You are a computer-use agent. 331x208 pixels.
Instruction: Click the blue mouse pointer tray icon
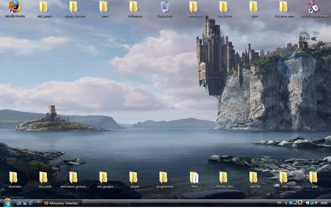291,203
